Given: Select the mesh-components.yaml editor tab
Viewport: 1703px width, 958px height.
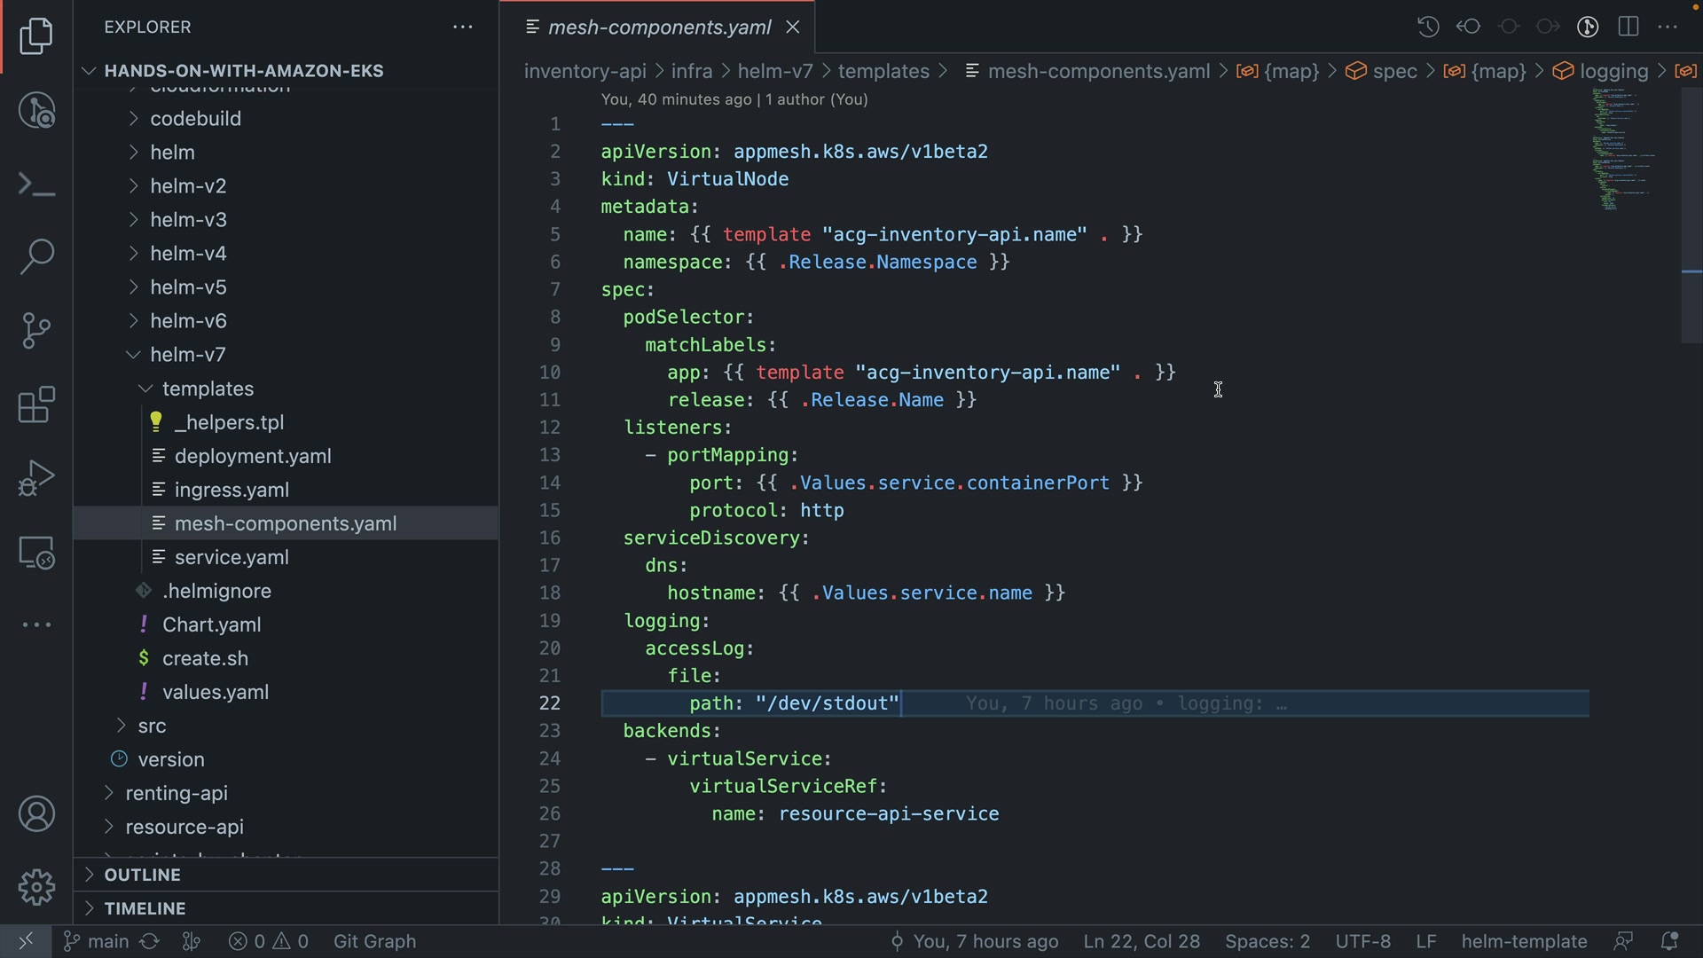Looking at the screenshot, I should point(658,27).
